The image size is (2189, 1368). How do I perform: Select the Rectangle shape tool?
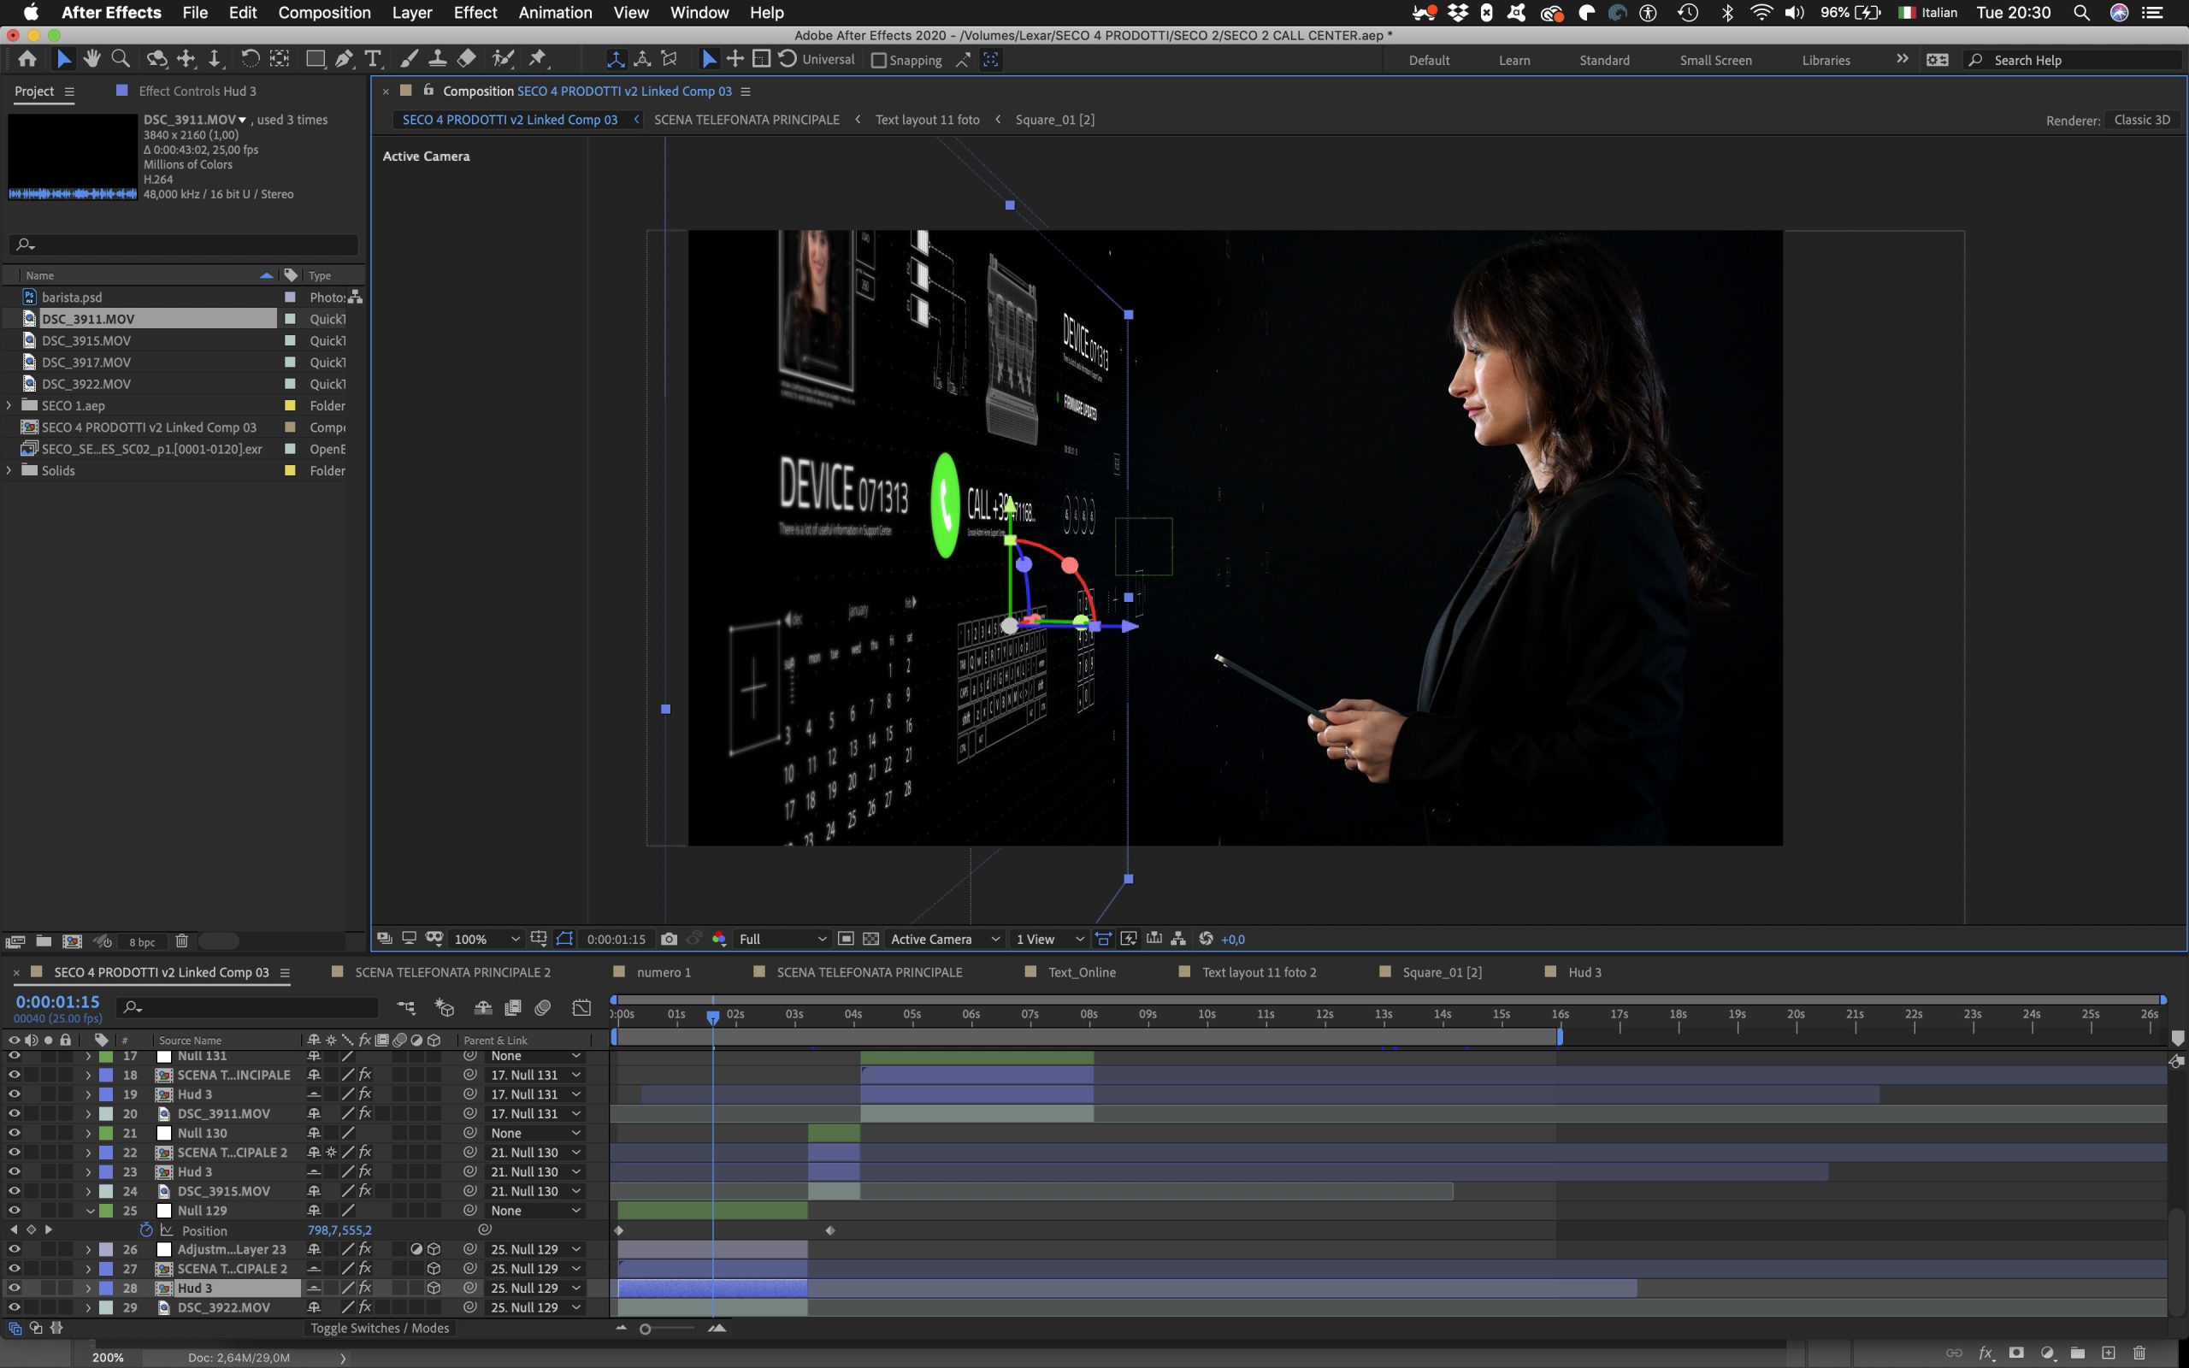pos(315,60)
